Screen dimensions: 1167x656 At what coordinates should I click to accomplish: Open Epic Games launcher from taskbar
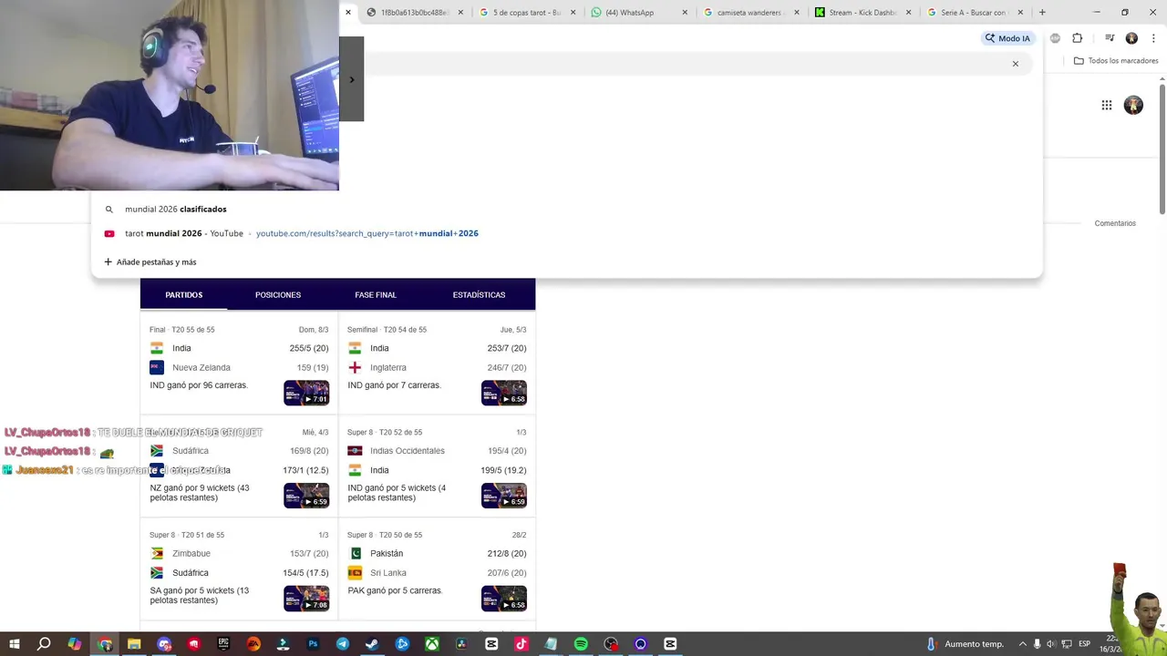(x=223, y=644)
